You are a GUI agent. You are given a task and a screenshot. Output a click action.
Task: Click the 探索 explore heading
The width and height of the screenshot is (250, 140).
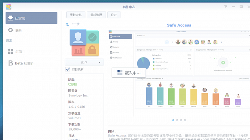click(x=9, y=41)
